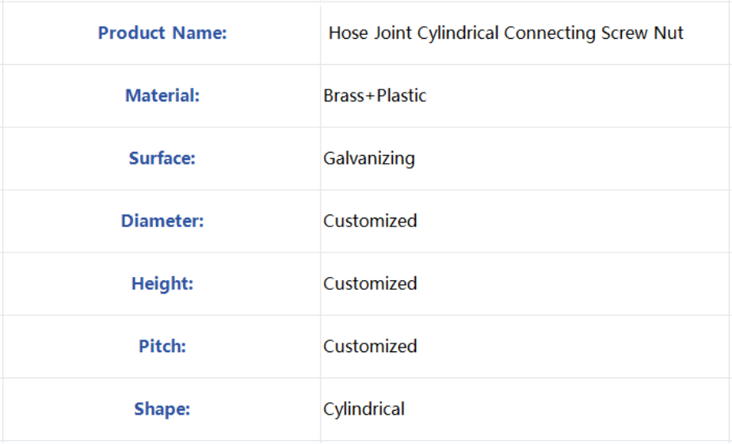Click the word Connecting in product name
The height and width of the screenshot is (444, 732).
pos(550,33)
